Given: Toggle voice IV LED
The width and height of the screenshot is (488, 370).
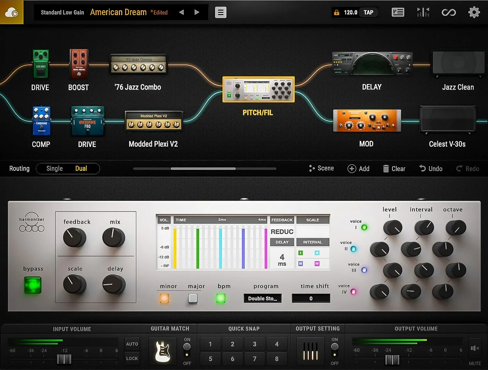Looking at the screenshot, I should tap(353, 292).
